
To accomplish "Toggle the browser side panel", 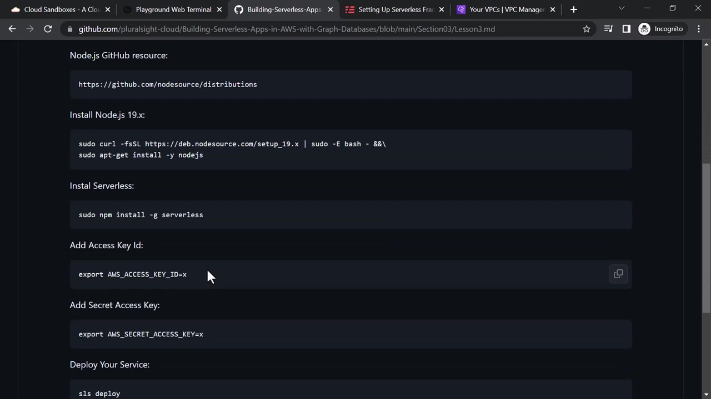I will [x=627, y=29].
